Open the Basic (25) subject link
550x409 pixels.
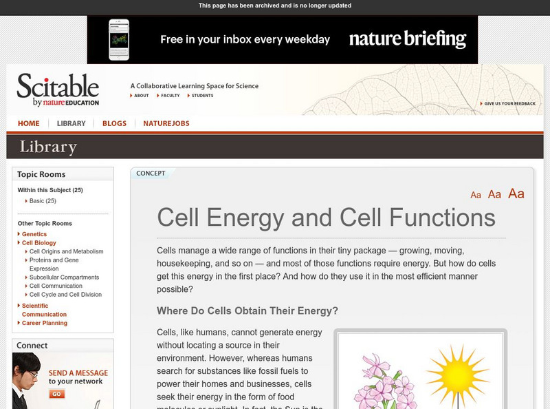pyautogui.click(x=43, y=201)
